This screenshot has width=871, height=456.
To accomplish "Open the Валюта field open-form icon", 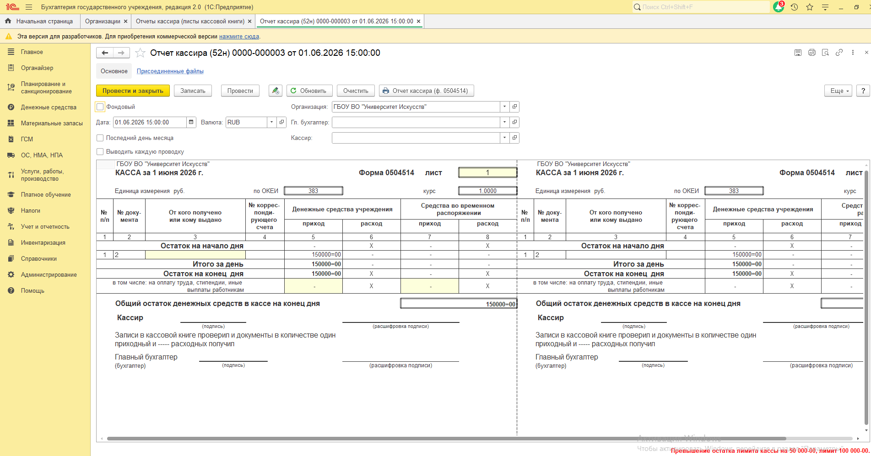I will click(282, 122).
